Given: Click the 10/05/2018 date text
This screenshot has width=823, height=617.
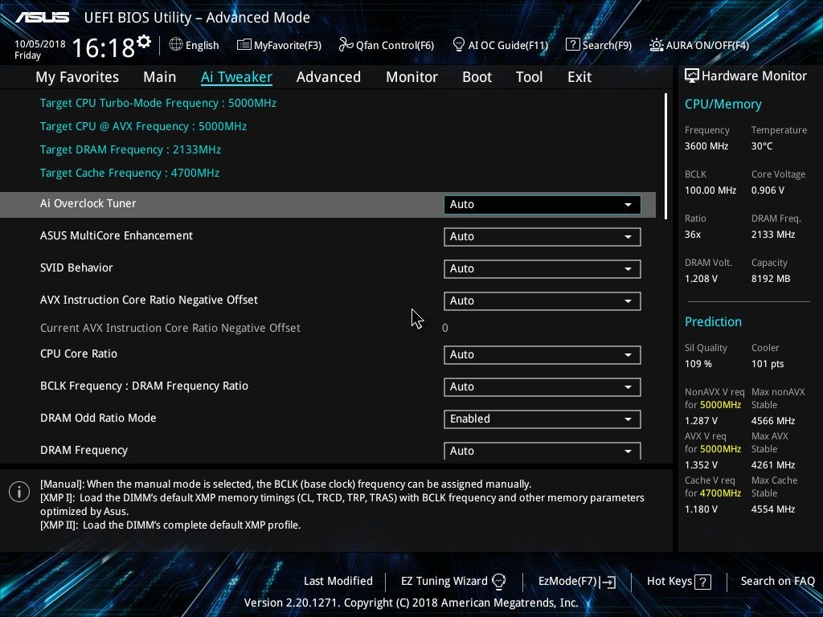Looking at the screenshot, I should point(40,44).
